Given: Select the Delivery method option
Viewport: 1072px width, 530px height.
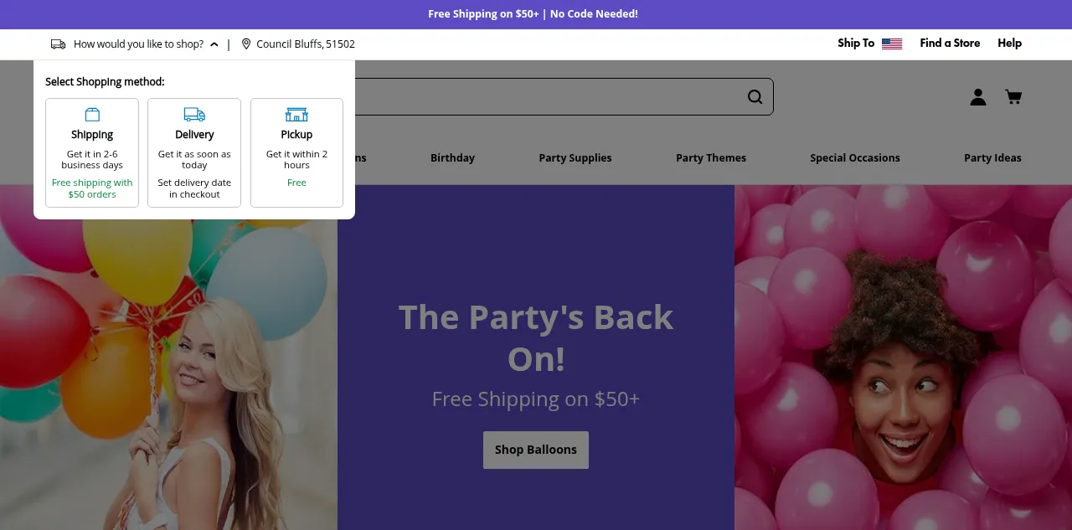Looking at the screenshot, I should tap(194, 153).
